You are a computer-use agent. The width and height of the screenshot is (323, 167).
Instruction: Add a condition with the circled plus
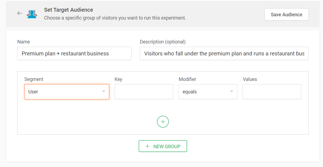click(x=163, y=122)
